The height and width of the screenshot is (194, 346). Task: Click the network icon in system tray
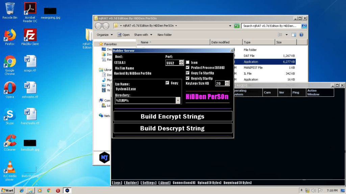pyautogui.click(x=307, y=191)
